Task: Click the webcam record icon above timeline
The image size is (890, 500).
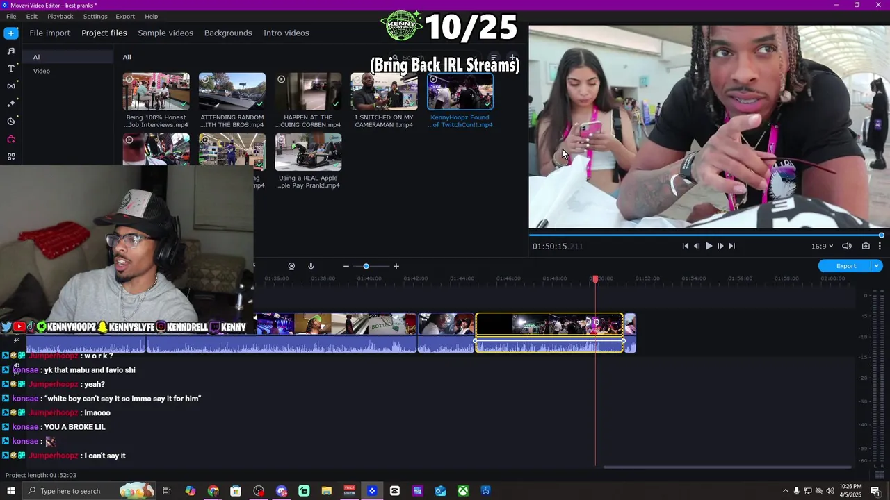Action: pyautogui.click(x=291, y=266)
